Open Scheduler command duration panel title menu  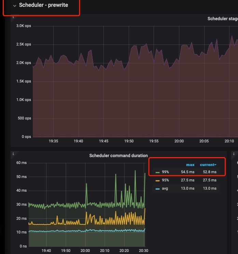click(118, 155)
